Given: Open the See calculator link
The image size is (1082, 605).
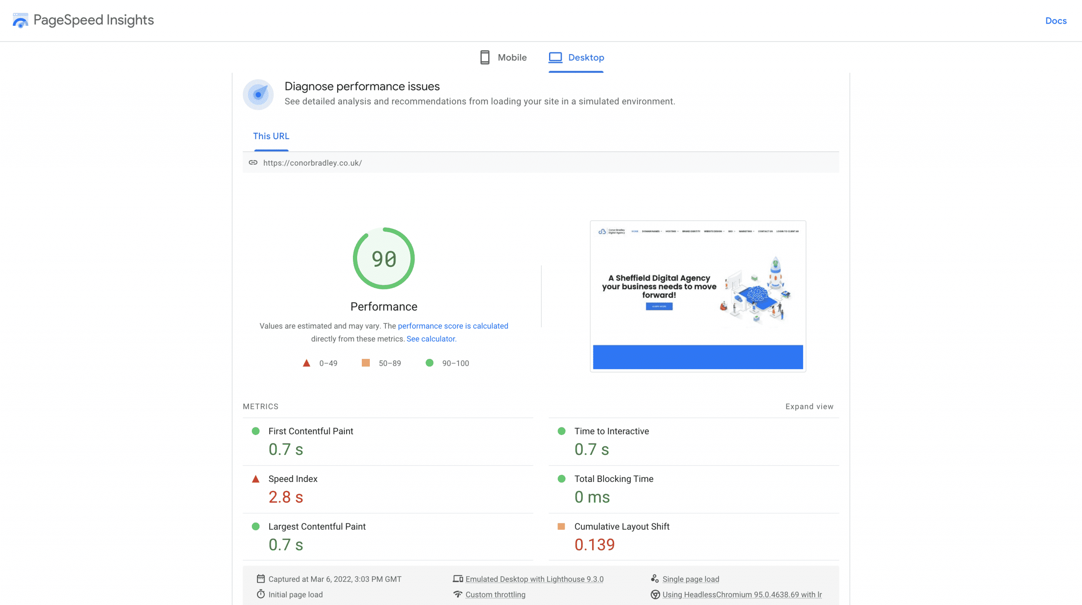Looking at the screenshot, I should point(432,339).
